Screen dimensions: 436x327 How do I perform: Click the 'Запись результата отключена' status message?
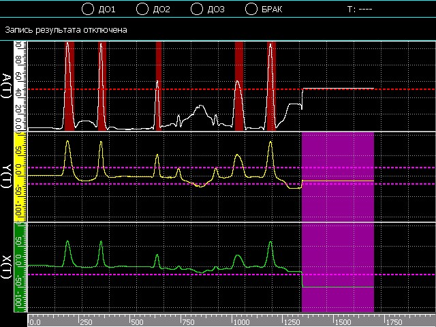click(65, 31)
